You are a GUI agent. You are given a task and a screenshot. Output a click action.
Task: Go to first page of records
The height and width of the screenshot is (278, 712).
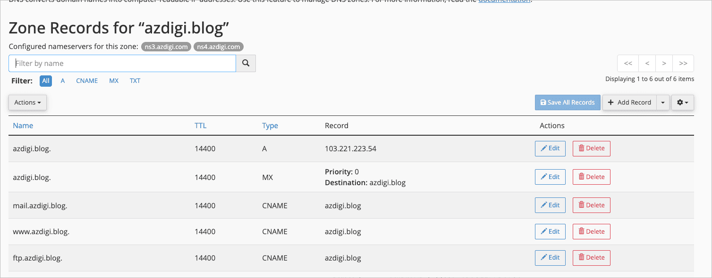click(627, 63)
